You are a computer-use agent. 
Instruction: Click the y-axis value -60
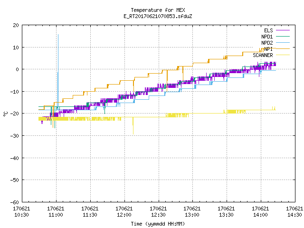click(15, 202)
